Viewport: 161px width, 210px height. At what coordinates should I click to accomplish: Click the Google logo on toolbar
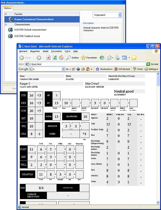click(x=23, y=69)
